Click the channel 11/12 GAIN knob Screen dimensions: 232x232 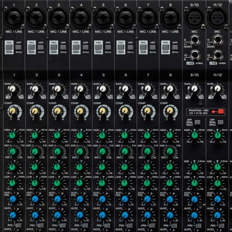[218, 89]
